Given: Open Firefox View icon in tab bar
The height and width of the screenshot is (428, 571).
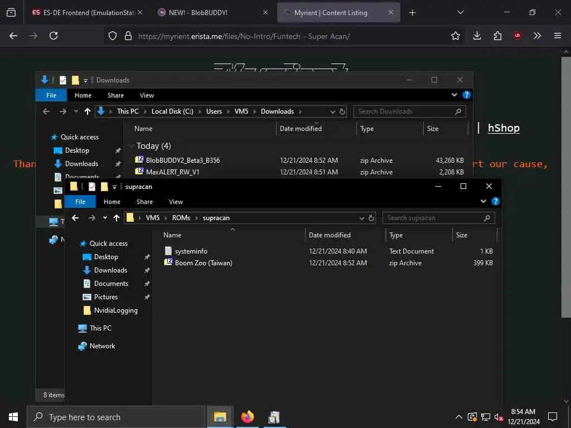Looking at the screenshot, I should coord(11,12).
